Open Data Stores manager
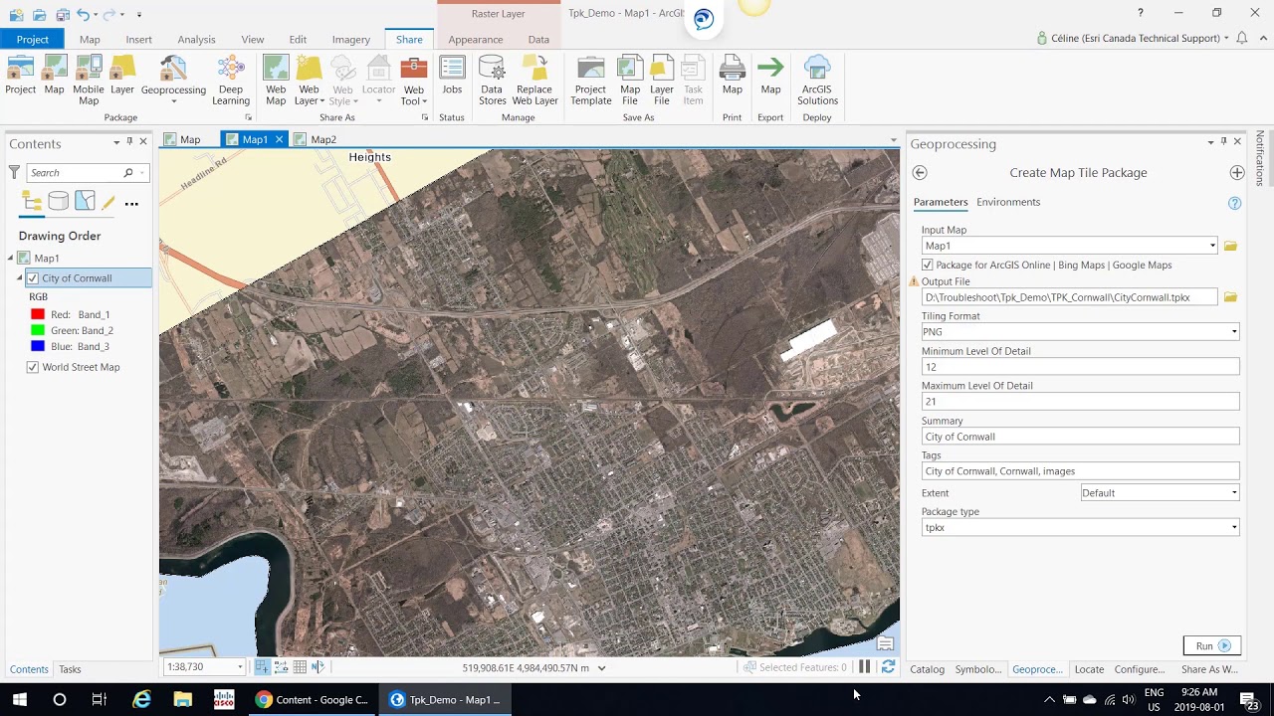This screenshot has height=716, width=1274. pyautogui.click(x=492, y=81)
